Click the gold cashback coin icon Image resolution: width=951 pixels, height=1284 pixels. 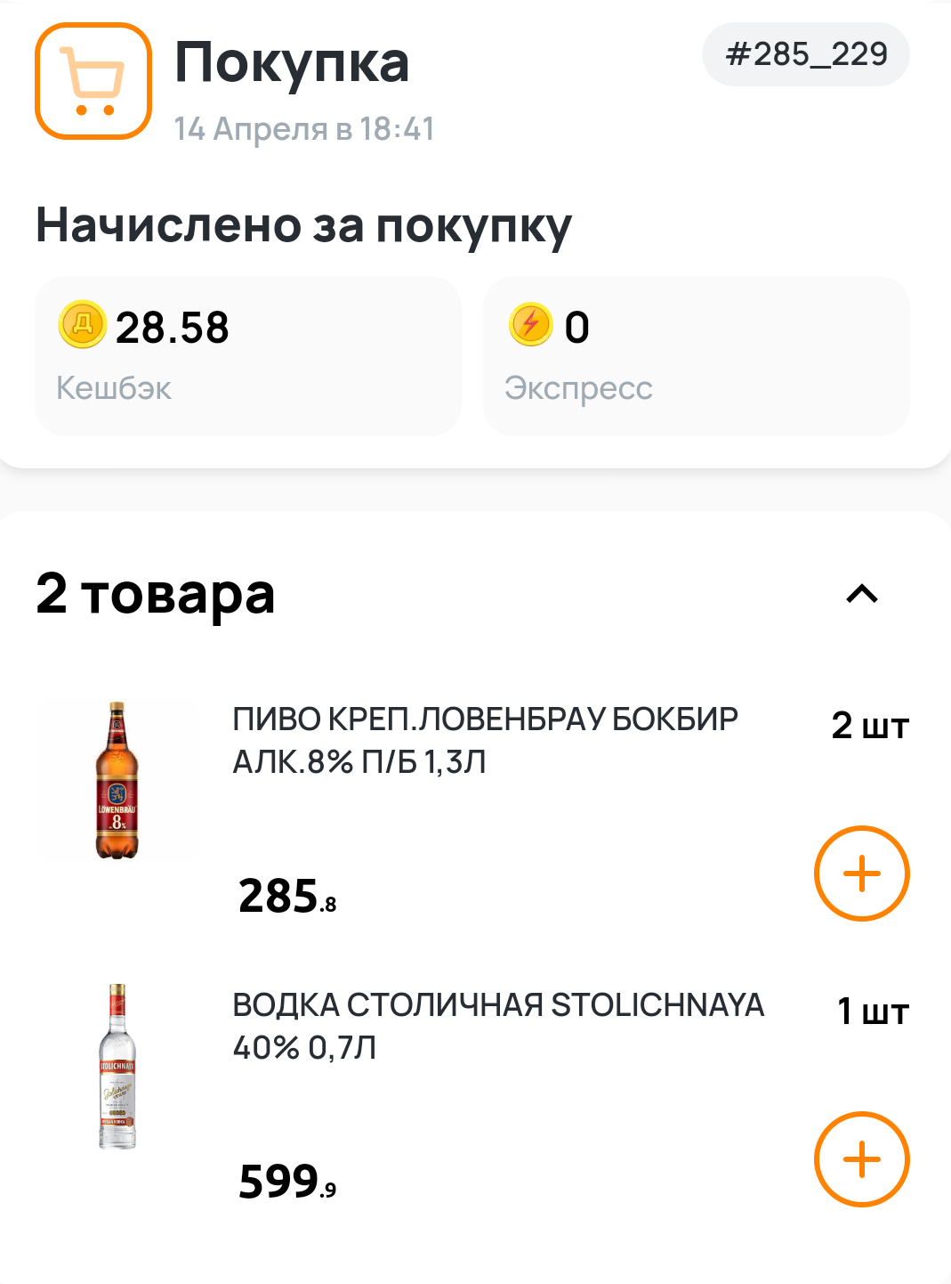82,324
